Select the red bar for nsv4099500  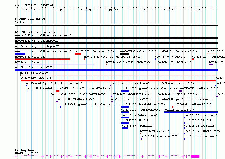(58, 91)
